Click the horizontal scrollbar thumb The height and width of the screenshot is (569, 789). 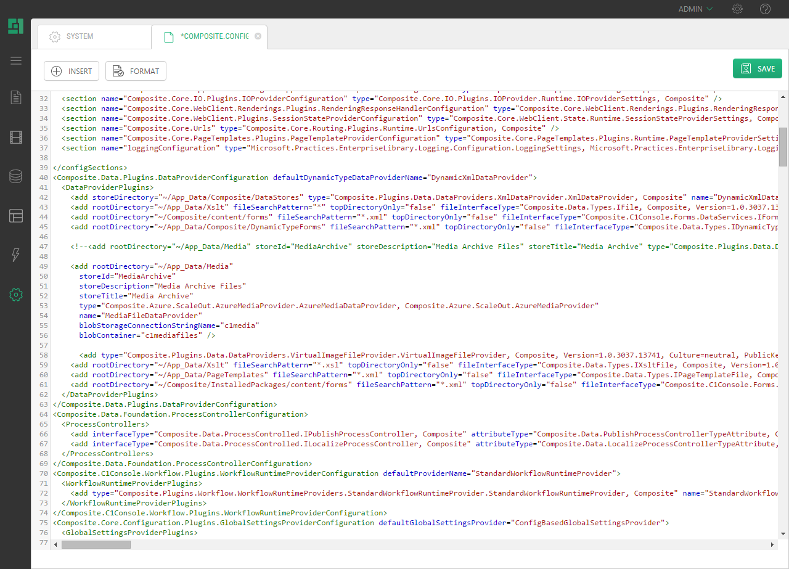coord(97,545)
